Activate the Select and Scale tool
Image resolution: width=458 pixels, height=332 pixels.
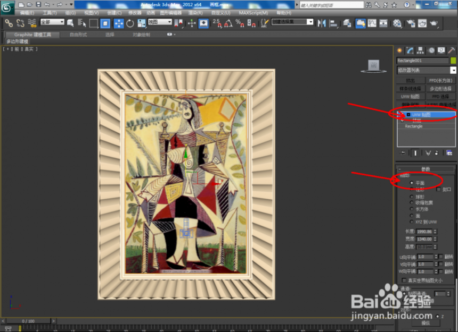[x=141, y=23]
